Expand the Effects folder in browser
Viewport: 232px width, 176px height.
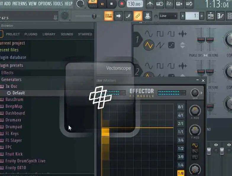(7, 73)
